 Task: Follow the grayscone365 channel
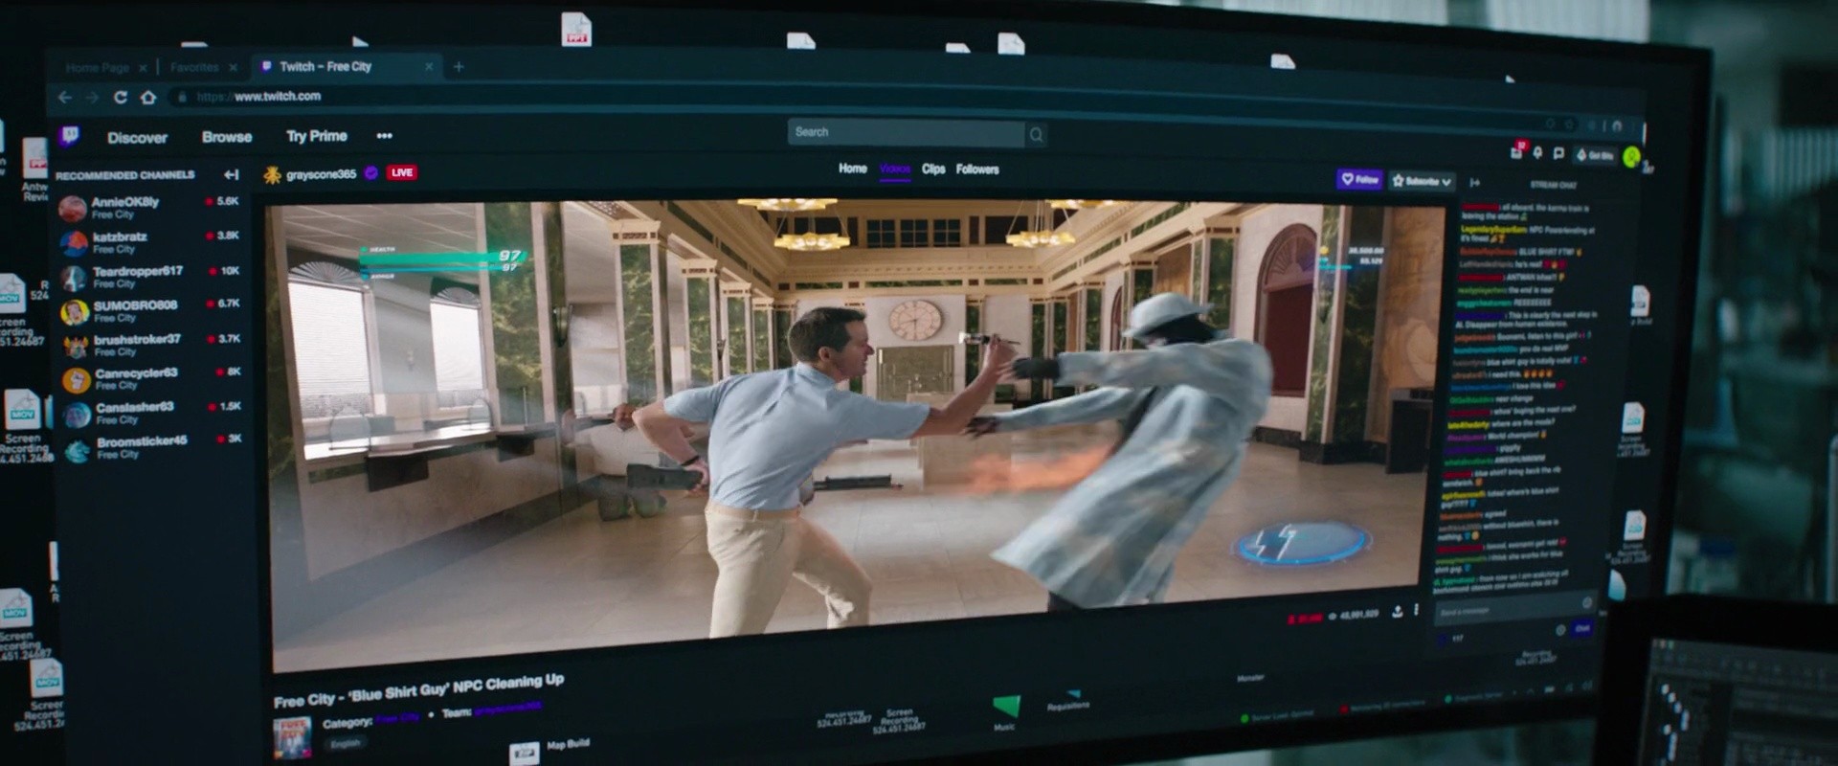tap(1359, 179)
